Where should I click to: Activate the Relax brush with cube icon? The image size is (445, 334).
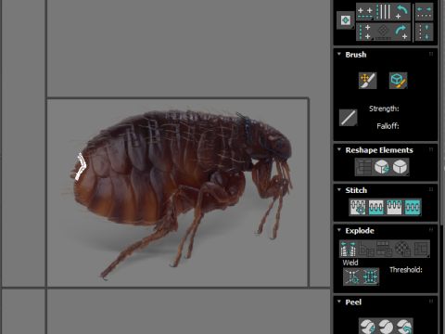click(398, 81)
